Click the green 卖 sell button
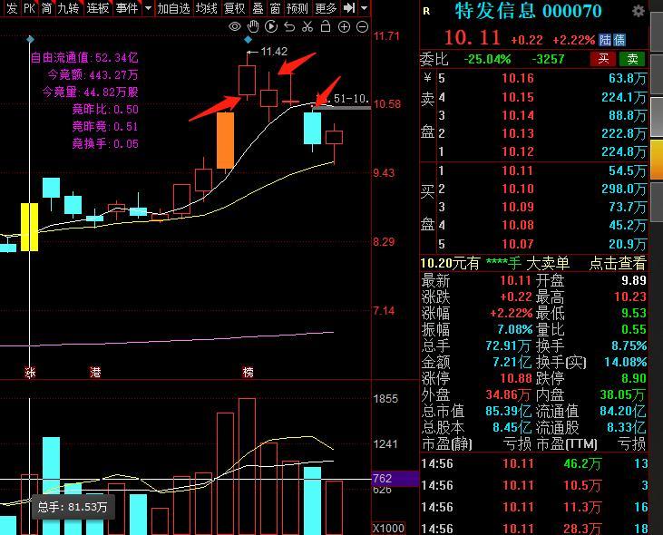Image resolution: width=663 pixels, height=535 pixels. [x=632, y=59]
